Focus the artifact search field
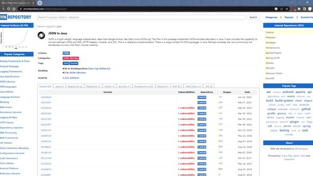This screenshot has width=313, height=176. 141,18
